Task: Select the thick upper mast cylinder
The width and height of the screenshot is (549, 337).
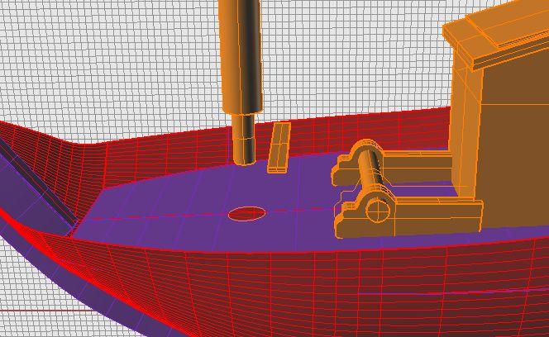Action: tap(241, 56)
